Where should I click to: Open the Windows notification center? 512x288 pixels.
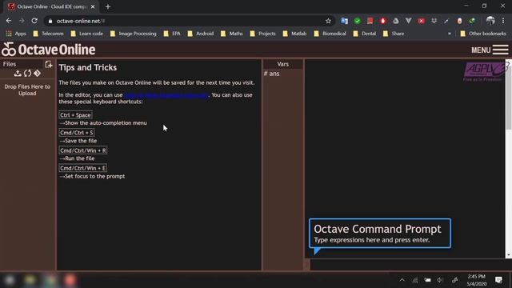pyautogui.click(x=498, y=280)
